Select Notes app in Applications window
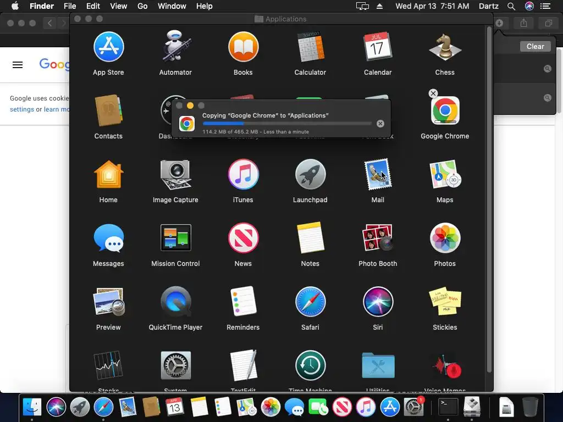Image resolution: width=563 pixels, height=422 pixels. click(x=310, y=238)
